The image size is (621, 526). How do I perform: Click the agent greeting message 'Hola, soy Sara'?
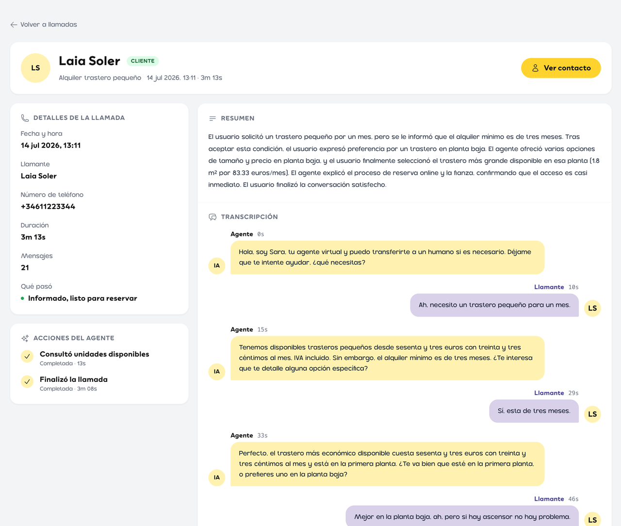[x=388, y=257]
